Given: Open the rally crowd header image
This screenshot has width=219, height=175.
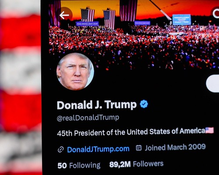Looking at the screenshot, I should (x=134, y=34).
